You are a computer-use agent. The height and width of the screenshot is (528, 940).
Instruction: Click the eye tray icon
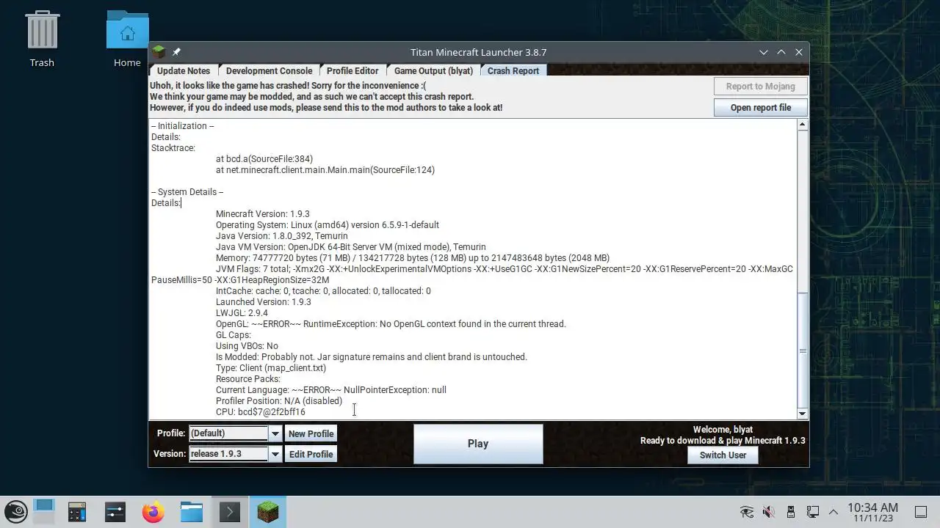(x=747, y=512)
